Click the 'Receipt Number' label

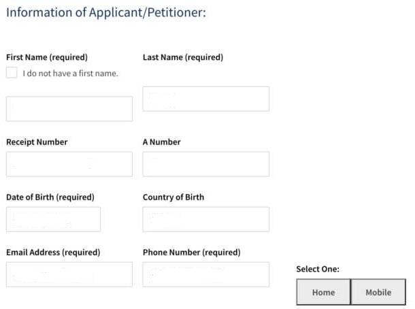[37, 142]
